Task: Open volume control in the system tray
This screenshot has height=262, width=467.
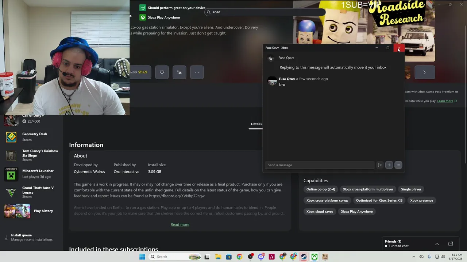Action: (x=443, y=257)
